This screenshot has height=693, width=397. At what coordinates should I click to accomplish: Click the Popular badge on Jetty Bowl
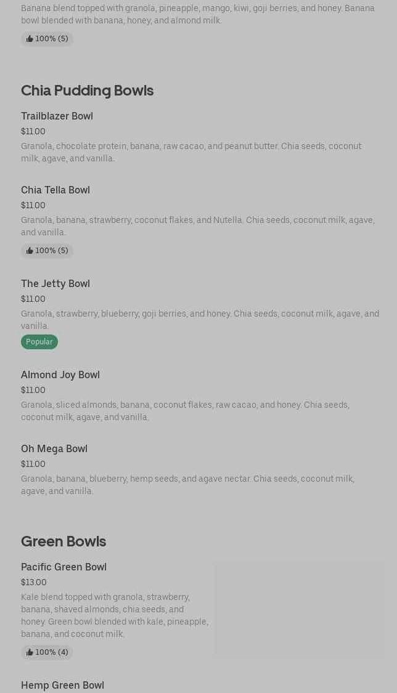(39, 342)
